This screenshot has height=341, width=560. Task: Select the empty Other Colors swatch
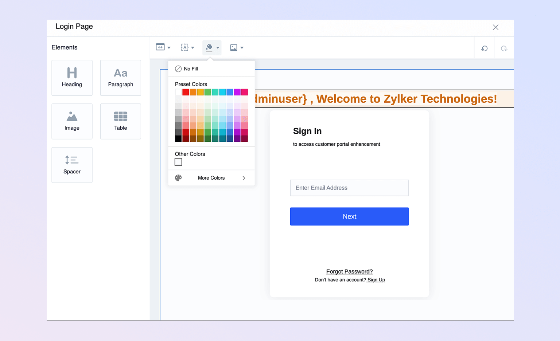click(x=178, y=162)
